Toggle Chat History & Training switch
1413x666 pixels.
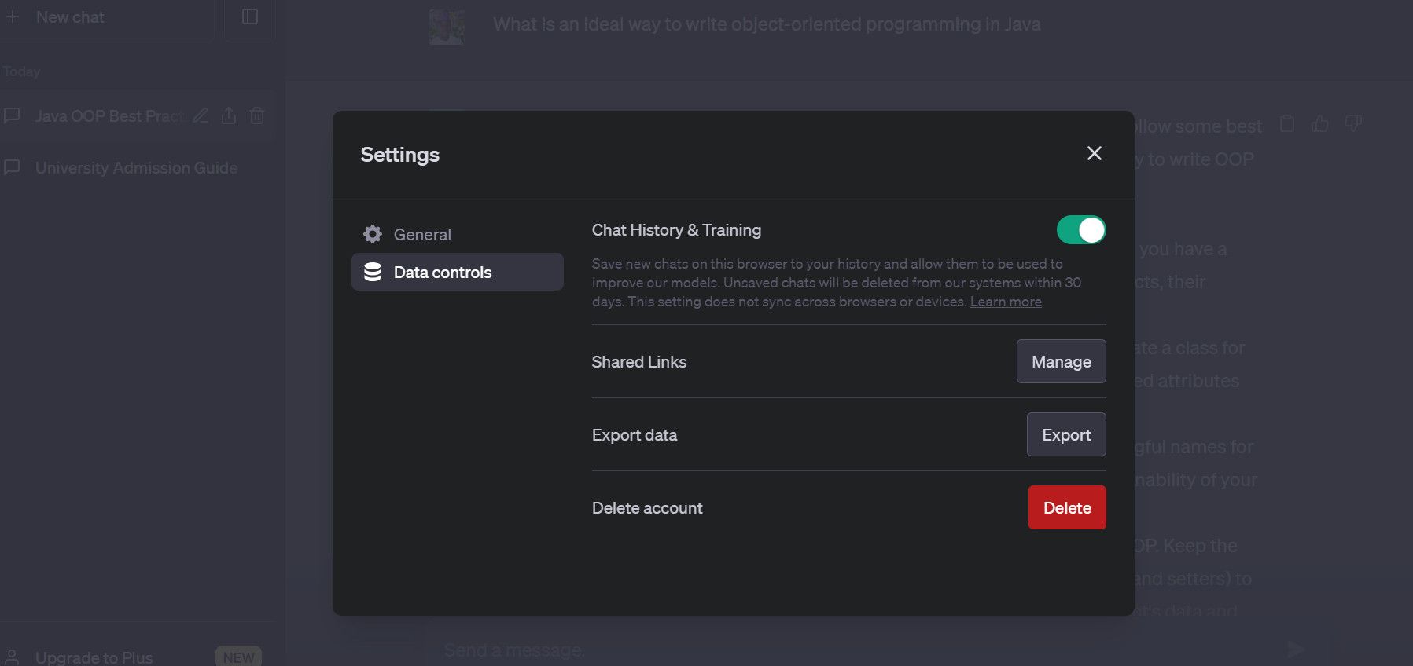pos(1080,230)
